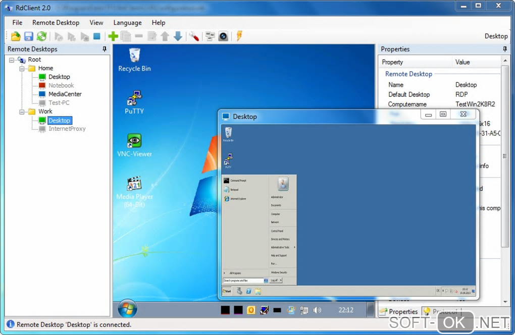The height and width of the screenshot is (335, 515).
Task: Open the Remote Desktop menu
Action: pos(56,23)
